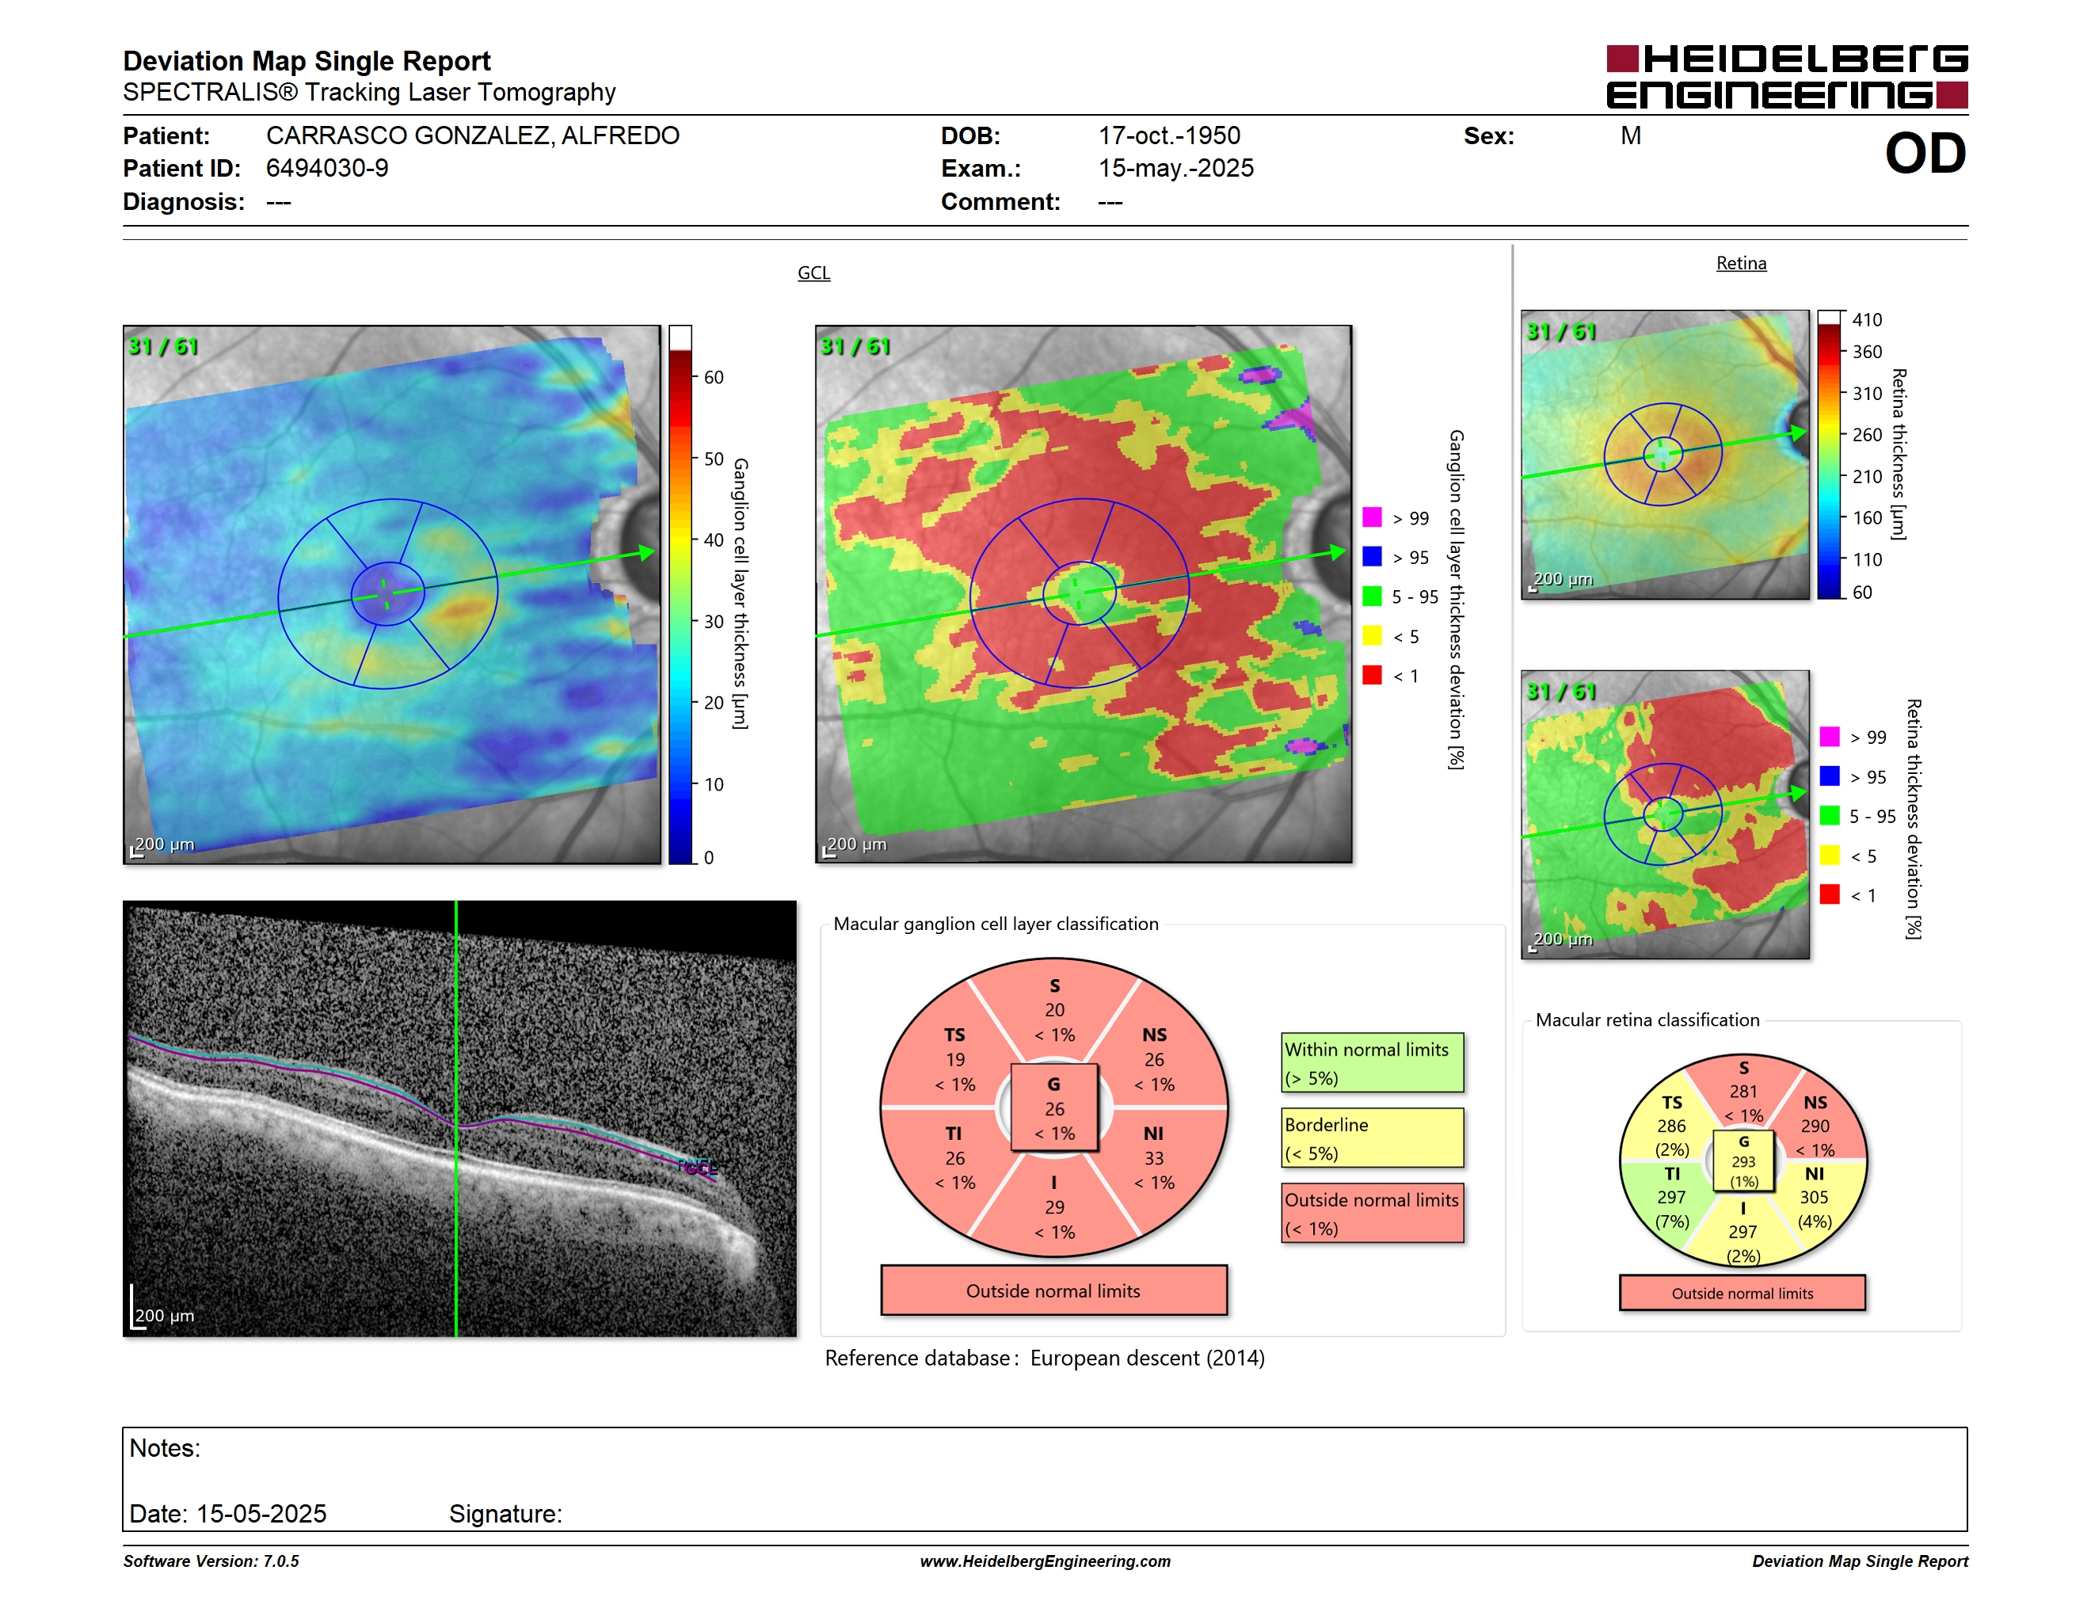Viewport: 2091px width, 1616px height.
Task: Select the NS sector 290 in retina chart
Action: click(x=1815, y=1126)
